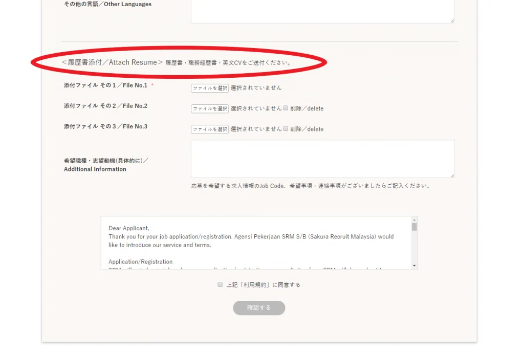Screen dimensions: 524x356
Task: Click 'Application/Registration' heading in terms box
Action: [x=140, y=262]
